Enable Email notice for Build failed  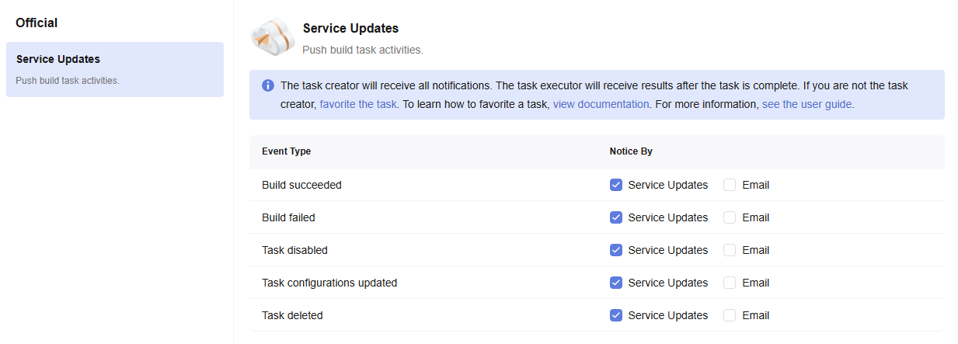(x=730, y=217)
